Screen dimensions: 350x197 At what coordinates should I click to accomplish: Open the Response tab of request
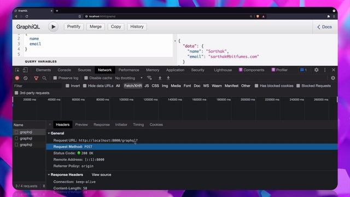point(102,125)
